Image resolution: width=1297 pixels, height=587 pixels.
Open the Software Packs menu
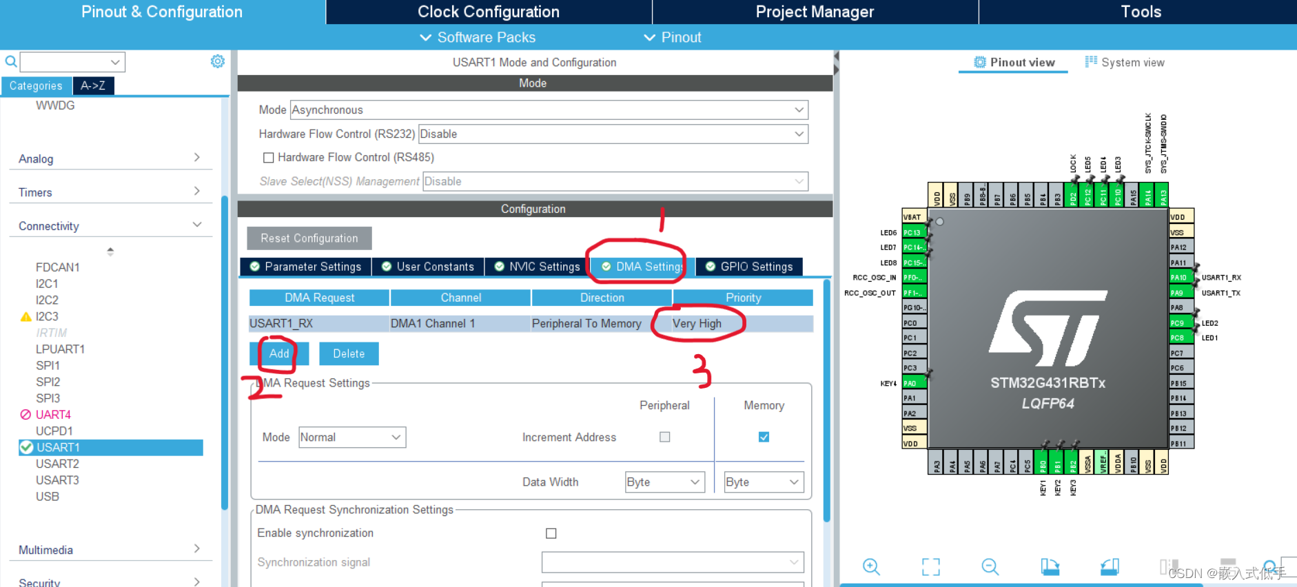pos(478,37)
